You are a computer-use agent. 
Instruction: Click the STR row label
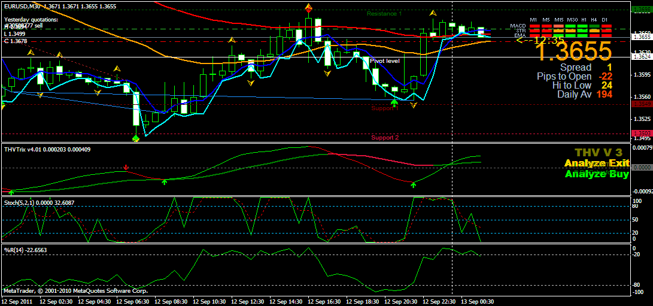(521, 31)
